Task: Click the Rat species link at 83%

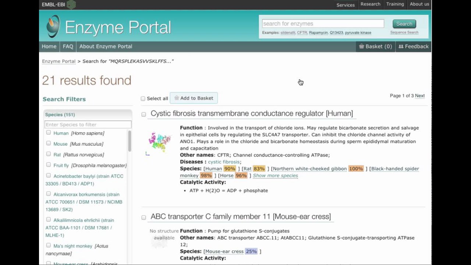Action: [x=254, y=169]
